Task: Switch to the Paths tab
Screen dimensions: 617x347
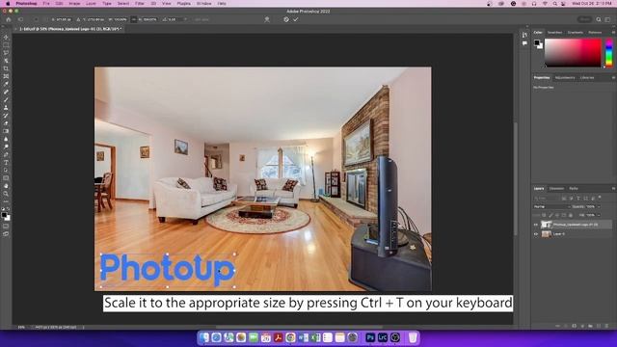Action: point(574,189)
